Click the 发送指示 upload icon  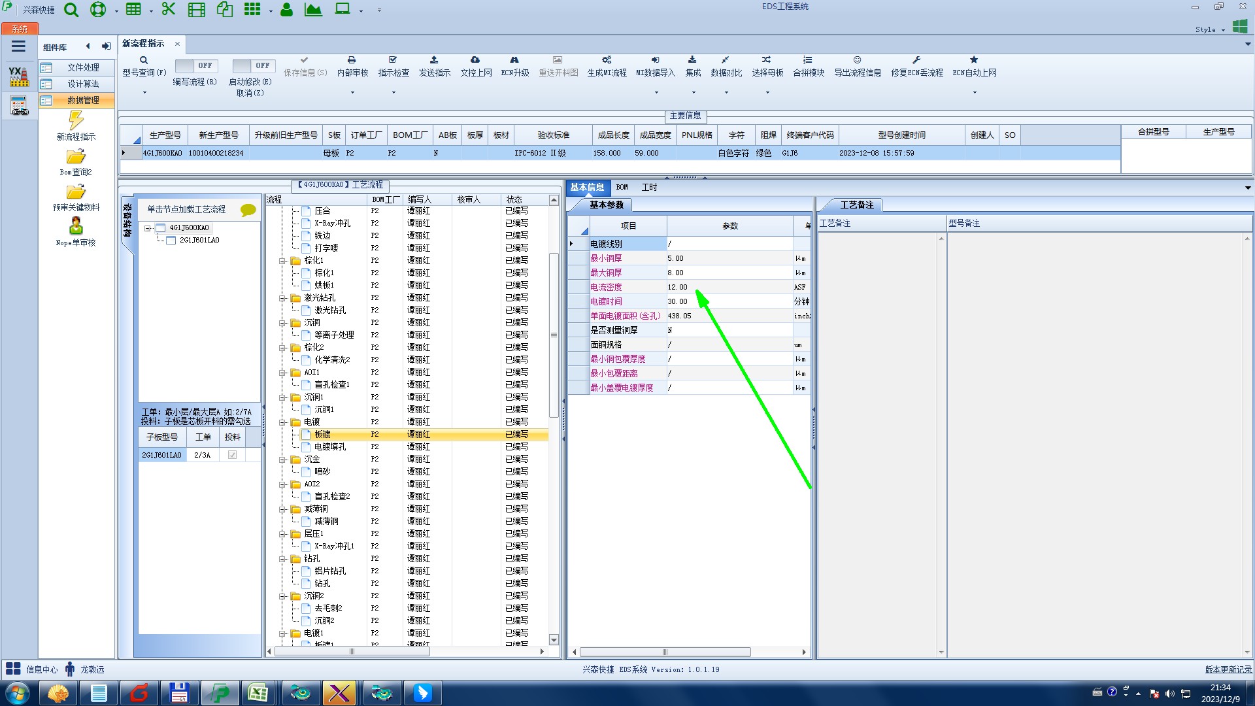point(434,60)
